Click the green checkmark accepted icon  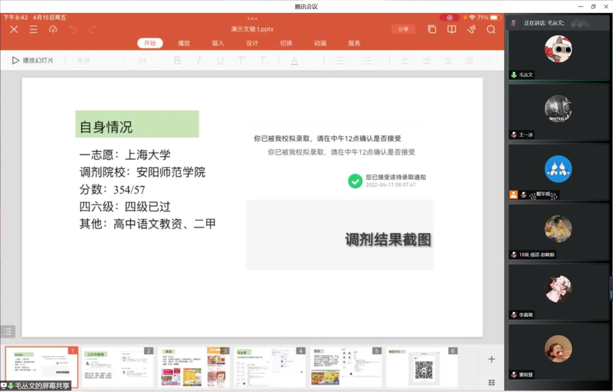pyautogui.click(x=355, y=181)
